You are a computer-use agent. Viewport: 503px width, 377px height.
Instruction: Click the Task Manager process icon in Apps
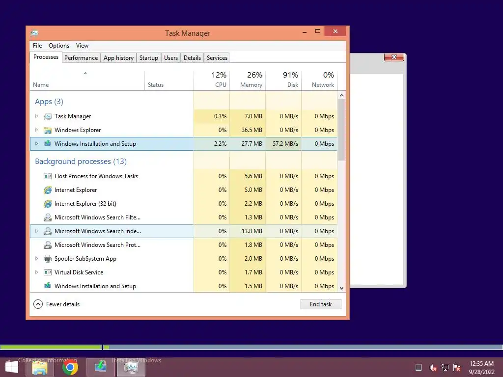click(48, 116)
